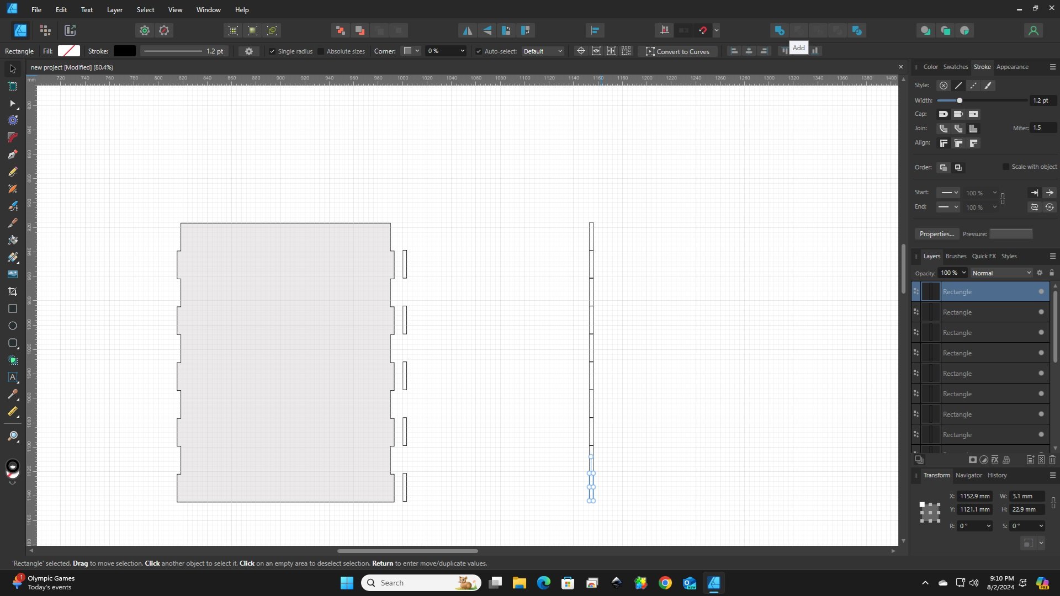Click the Fill color swatch
The image size is (1060, 596).
click(69, 51)
